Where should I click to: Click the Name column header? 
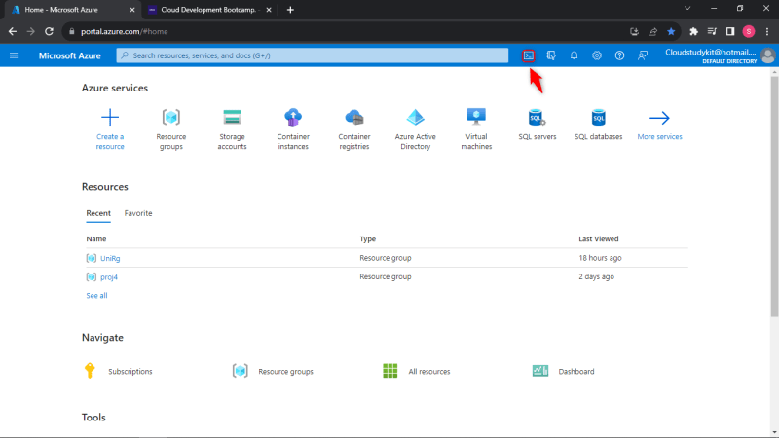pyautogui.click(x=95, y=238)
